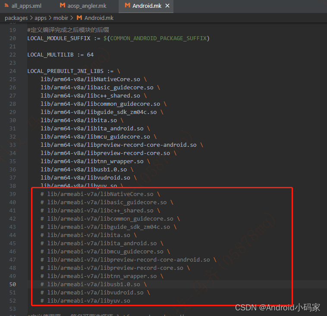
Task: Click the makefile icon in the breadcrumb
Action: tap(79, 18)
